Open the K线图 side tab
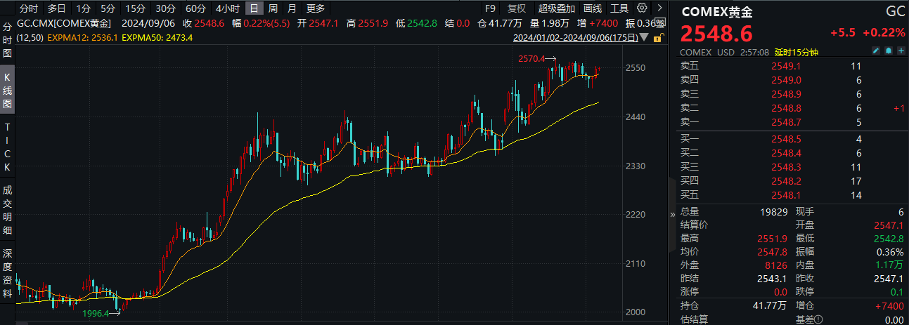This screenshot has width=909, height=325. pos(7,91)
